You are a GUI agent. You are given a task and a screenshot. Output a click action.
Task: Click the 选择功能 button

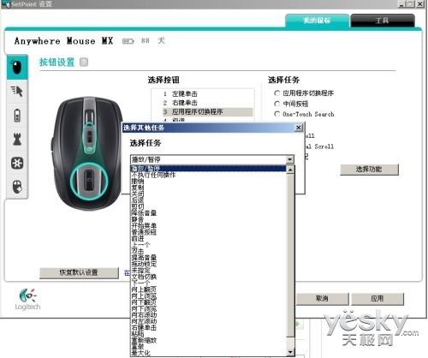369,170
